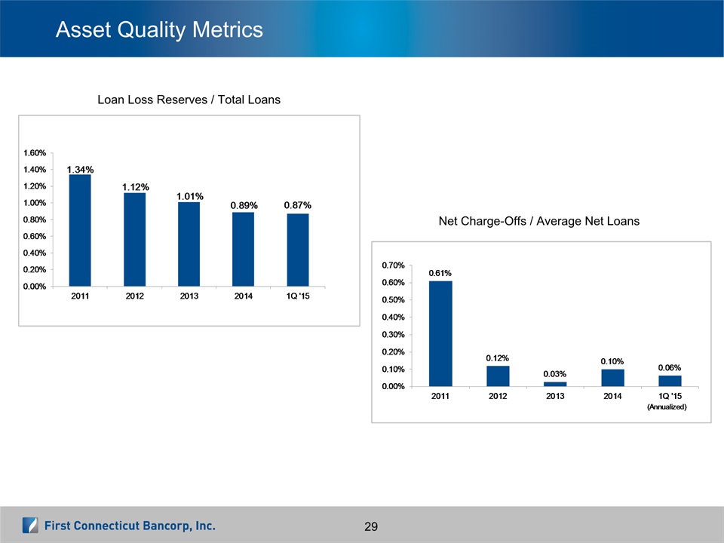Click the tall 0.61% bar for 2011

(x=440, y=333)
